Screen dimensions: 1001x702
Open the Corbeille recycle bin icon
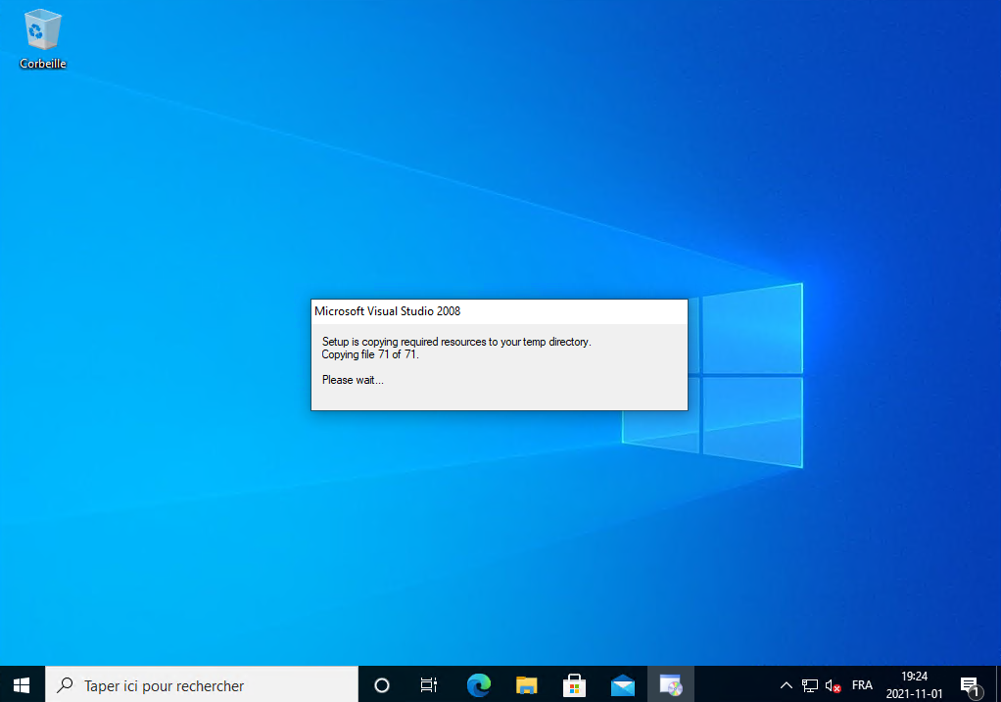[x=42, y=39]
